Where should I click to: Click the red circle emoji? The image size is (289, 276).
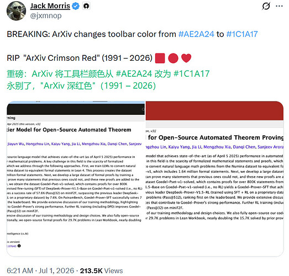[x=173, y=58]
